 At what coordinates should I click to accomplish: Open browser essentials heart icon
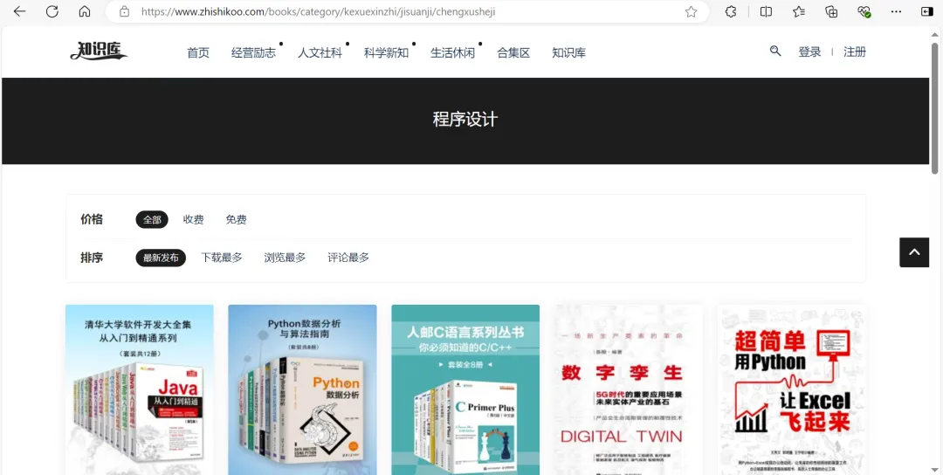(864, 11)
